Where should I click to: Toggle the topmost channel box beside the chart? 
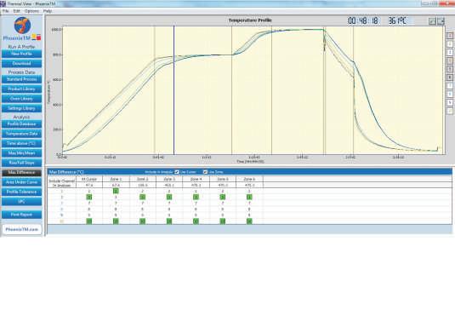pos(450,36)
